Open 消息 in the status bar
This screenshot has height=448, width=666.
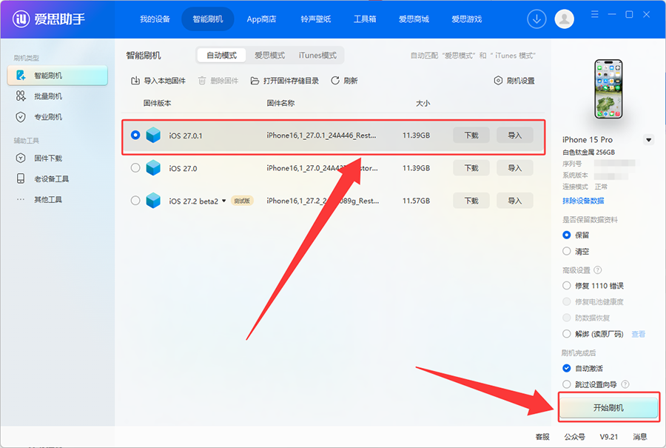640,437
